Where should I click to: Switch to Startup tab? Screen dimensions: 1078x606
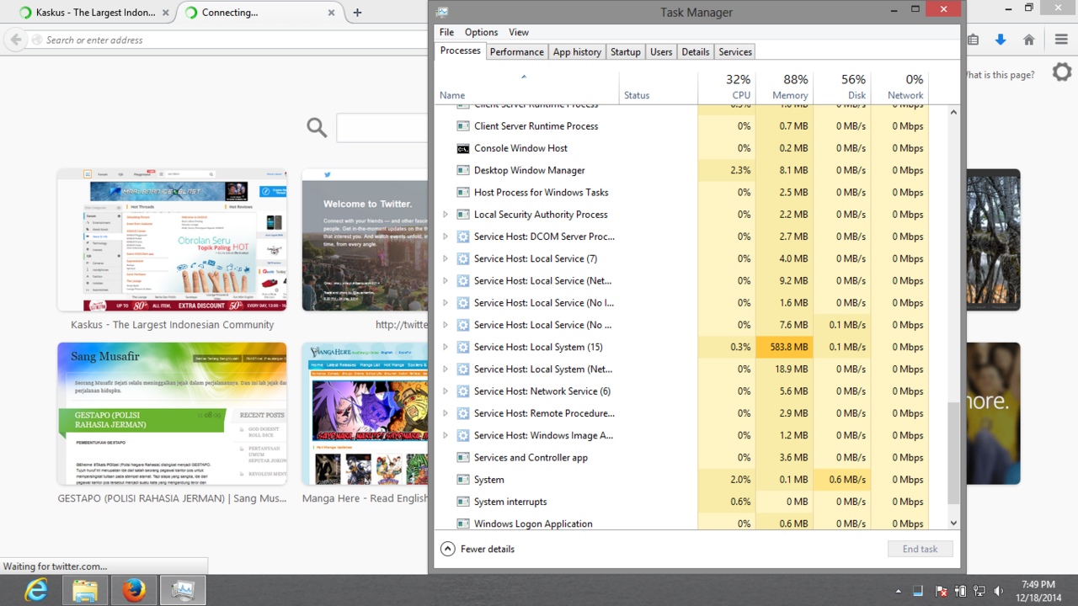pyautogui.click(x=626, y=51)
